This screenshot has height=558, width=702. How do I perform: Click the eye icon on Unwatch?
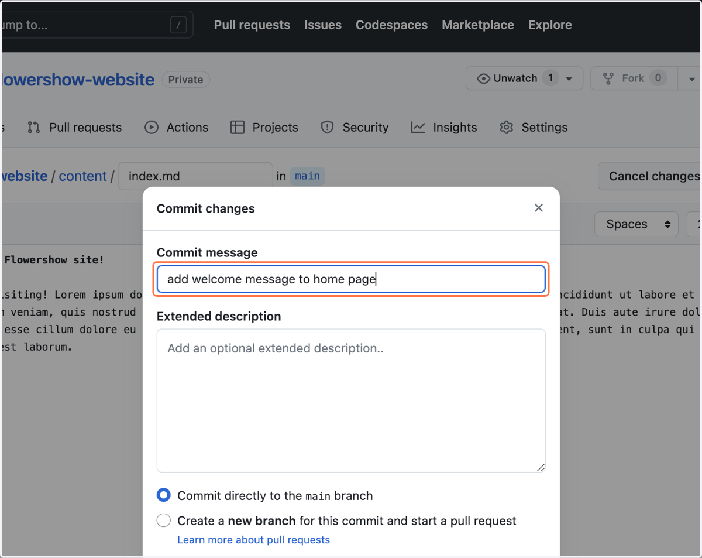tap(484, 78)
